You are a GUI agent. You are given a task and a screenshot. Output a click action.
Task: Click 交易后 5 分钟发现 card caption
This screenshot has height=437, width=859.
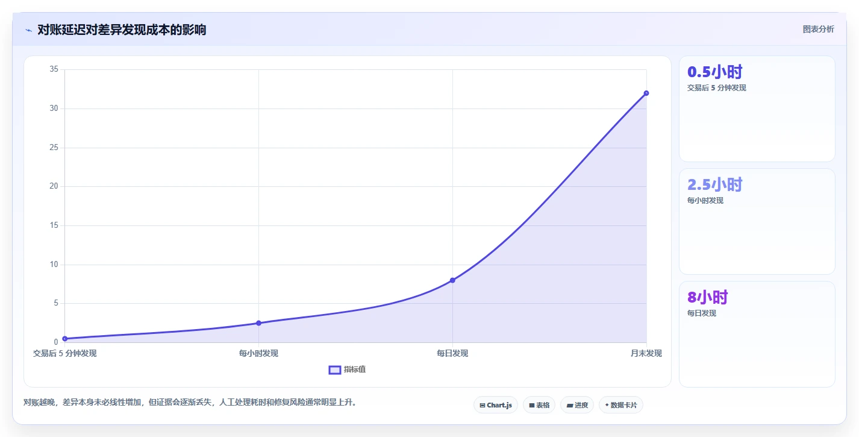tap(717, 88)
